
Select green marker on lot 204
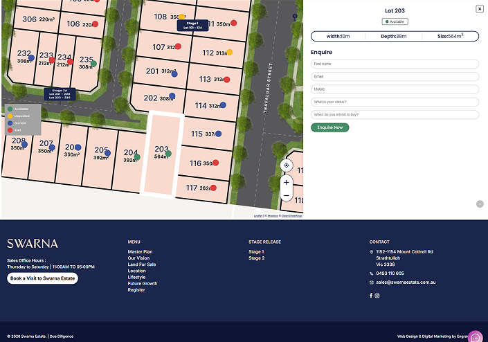137,157
